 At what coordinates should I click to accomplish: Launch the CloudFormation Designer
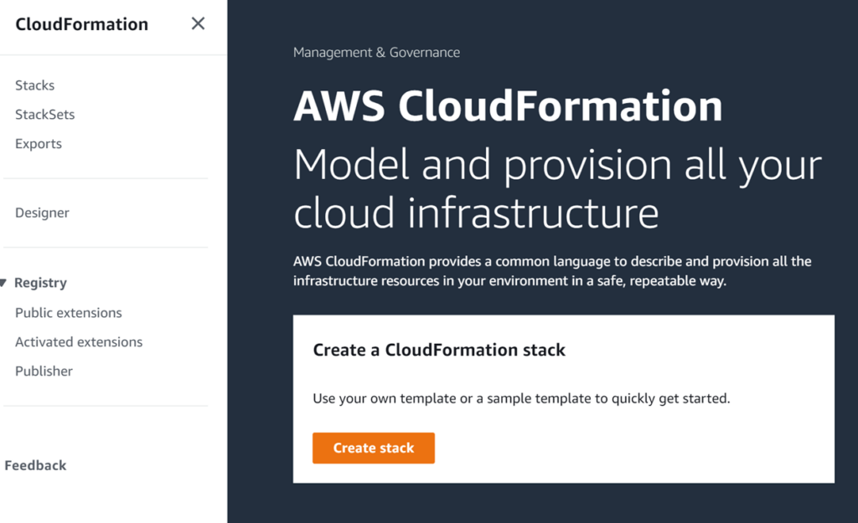point(42,213)
